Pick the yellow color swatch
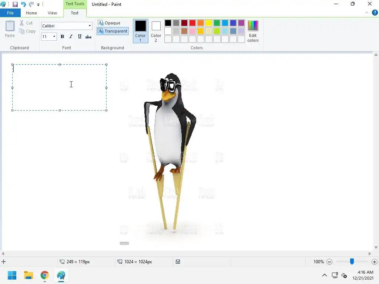The image size is (379, 284). [x=209, y=23]
